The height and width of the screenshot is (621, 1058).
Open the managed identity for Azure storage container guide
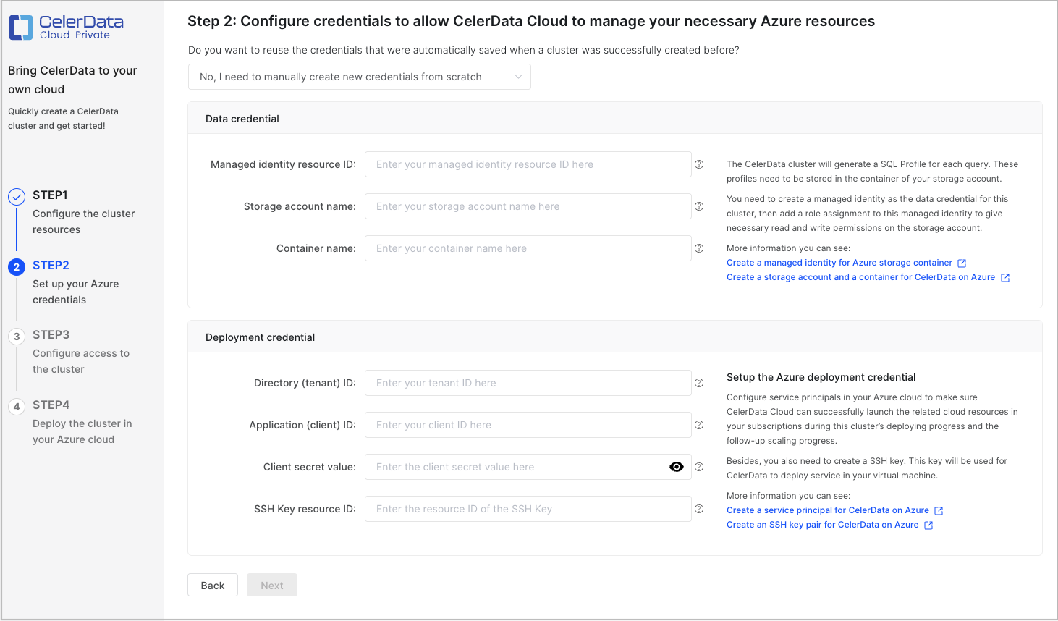(x=839, y=262)
